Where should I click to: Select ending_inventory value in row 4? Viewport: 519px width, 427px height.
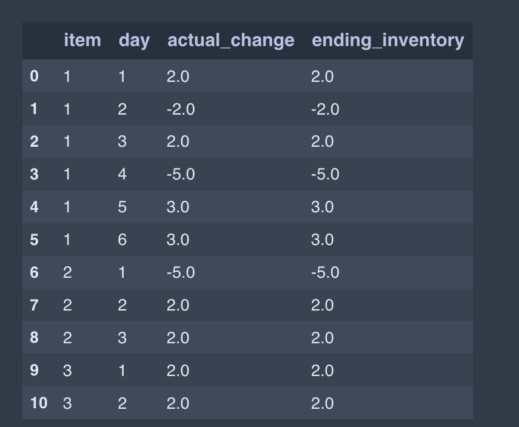click(322, 207)
